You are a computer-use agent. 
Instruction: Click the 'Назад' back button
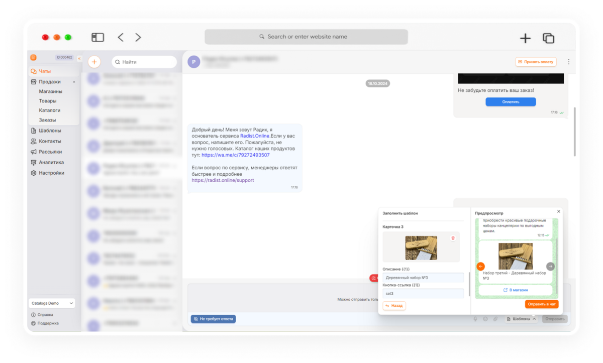(x=394, y=305)
